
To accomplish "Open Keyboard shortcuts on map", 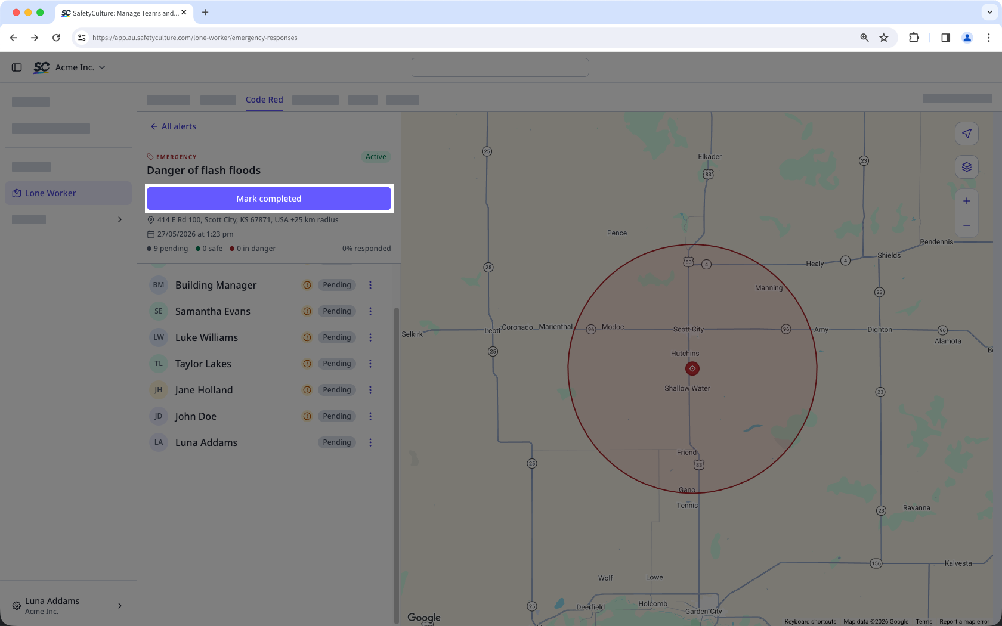I will click(811, 622).
